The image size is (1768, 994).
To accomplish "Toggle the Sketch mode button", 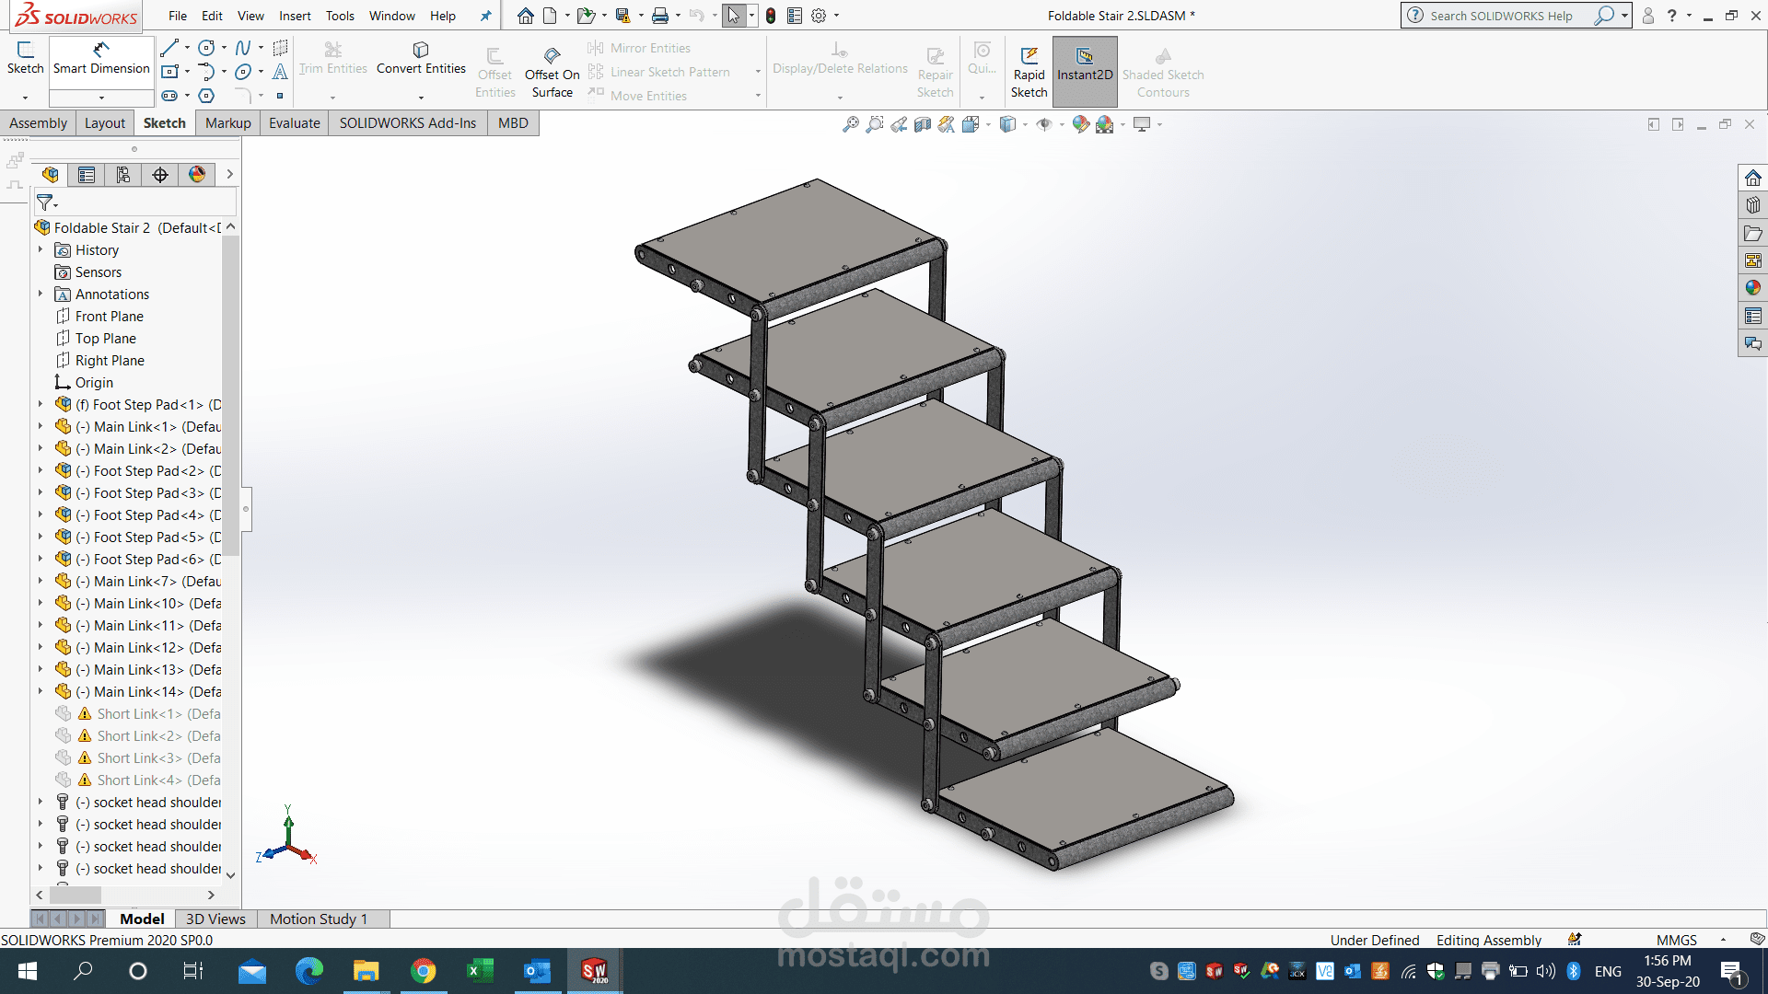I will click(x=25, y=58).
